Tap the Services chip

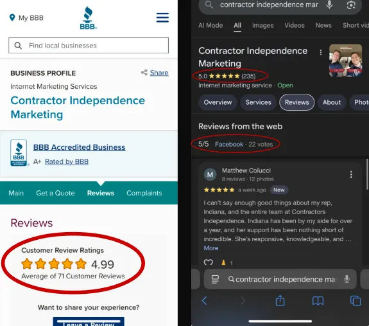[x=258, y=102]
